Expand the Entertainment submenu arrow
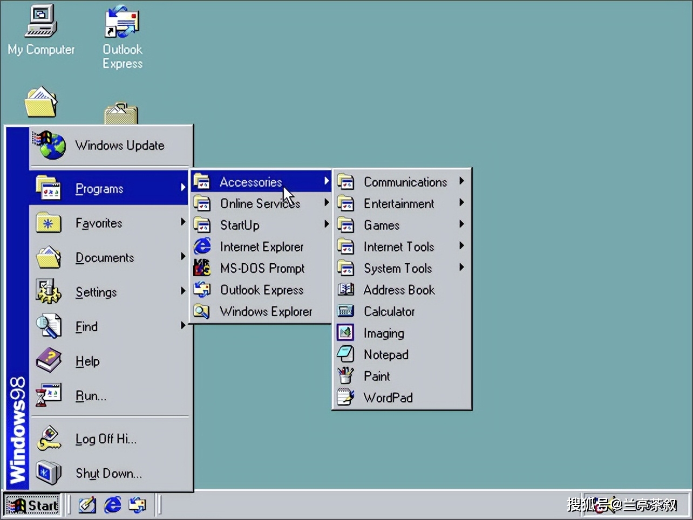 [x=461, y=203]
